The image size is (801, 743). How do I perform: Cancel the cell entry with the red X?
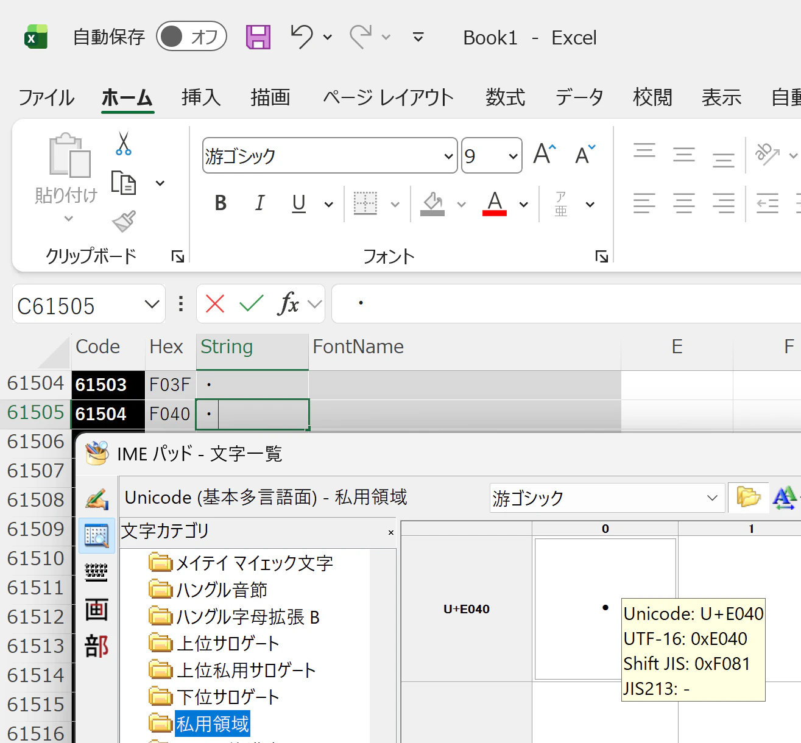click(x=215, y=303)
